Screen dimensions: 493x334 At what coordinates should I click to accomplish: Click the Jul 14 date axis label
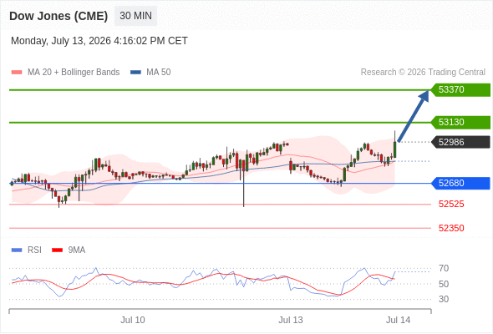[x=398, y=320]
